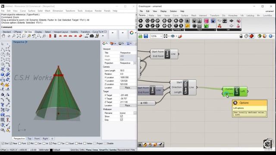Click the Line component icon at canvas top
This screenshot has width=276, height=155.
167,54
